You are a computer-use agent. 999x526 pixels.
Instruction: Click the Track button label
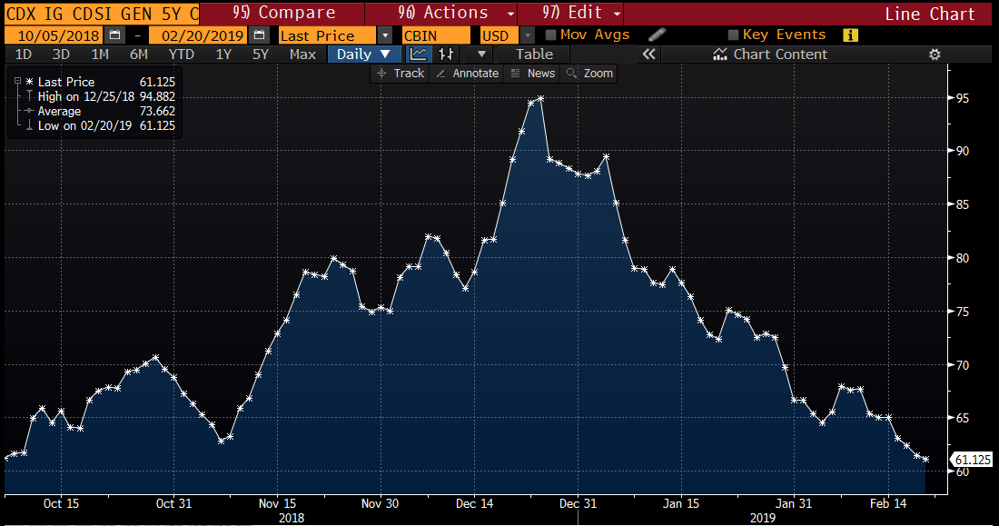[409, 74]
